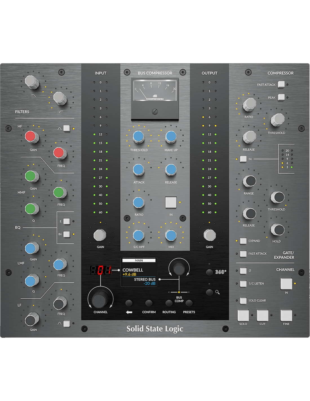Image resolution: width=310 pixels, height=401 pixels.
Task: Toggle the compressor Peak switch
Action: 281,97
